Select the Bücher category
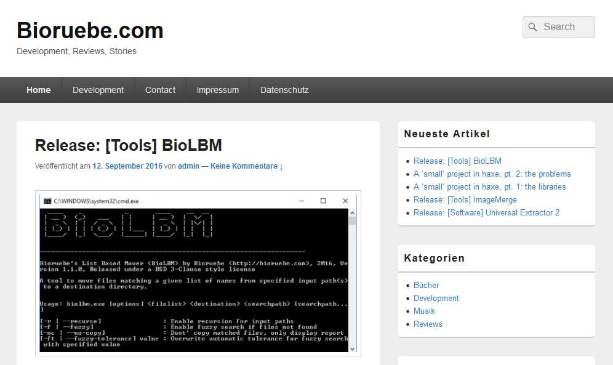 pos(426,286)
